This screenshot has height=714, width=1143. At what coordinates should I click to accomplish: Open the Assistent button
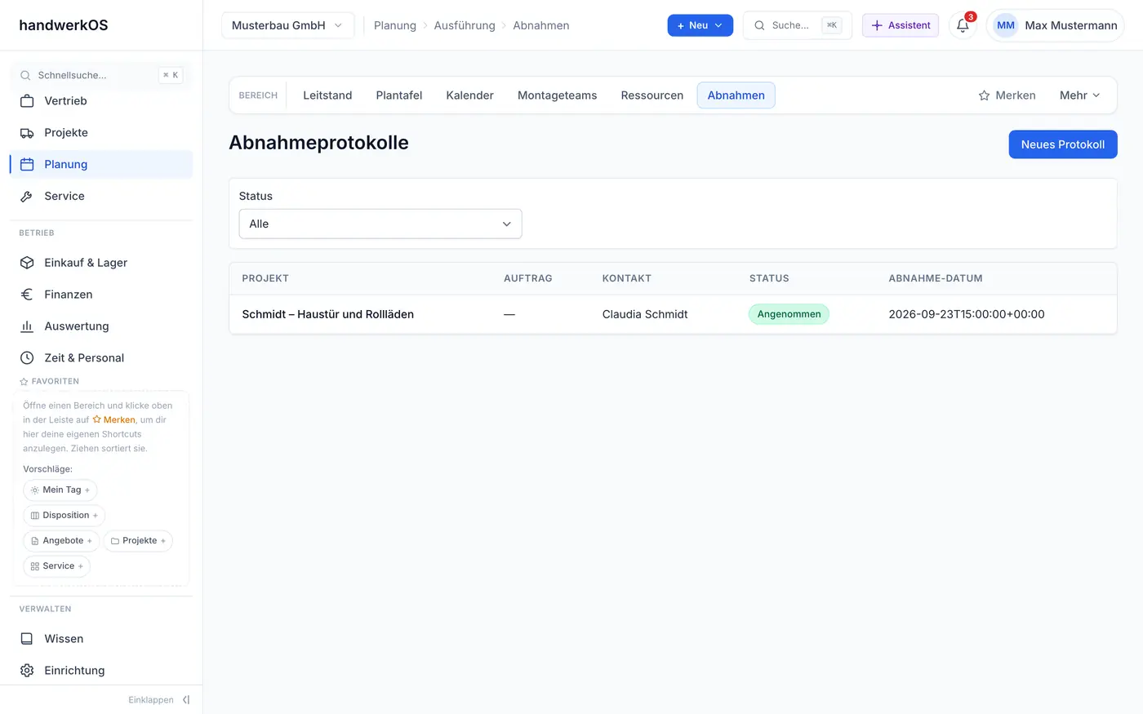tap(901, 25)
